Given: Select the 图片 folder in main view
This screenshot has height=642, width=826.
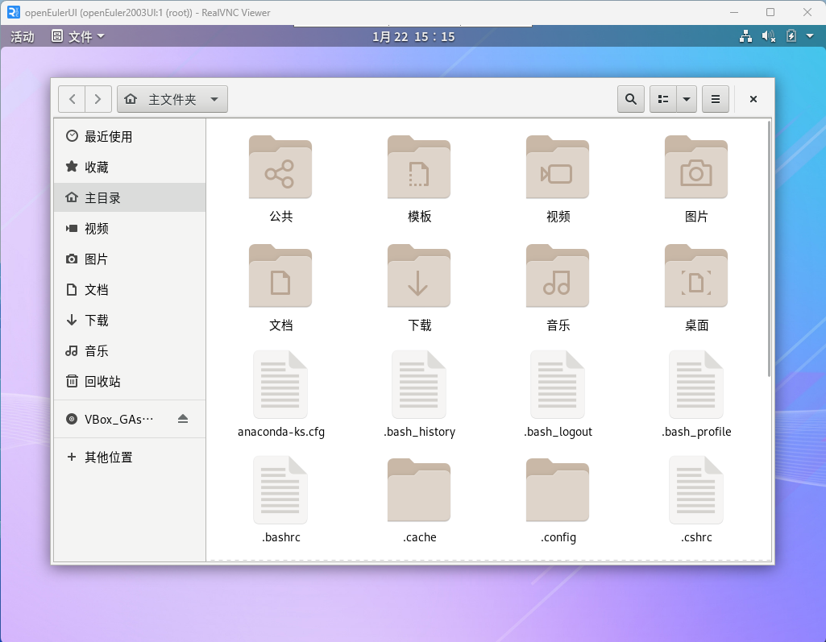Looking at the screenshot, I should click(x=696, y=168).
